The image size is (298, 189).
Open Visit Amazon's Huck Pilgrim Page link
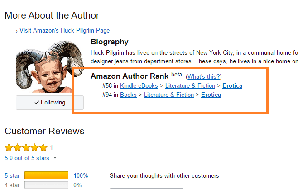(64, 31)
